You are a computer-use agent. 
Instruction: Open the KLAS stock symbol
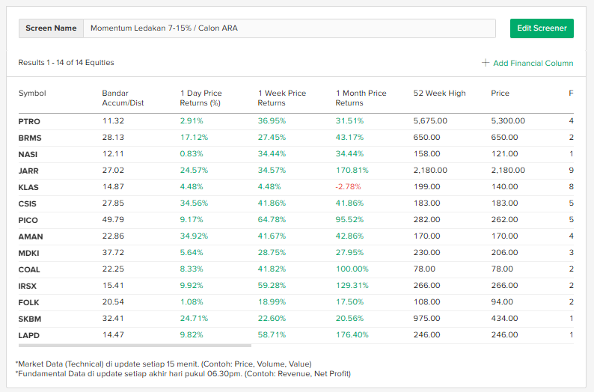pos(28,187)
